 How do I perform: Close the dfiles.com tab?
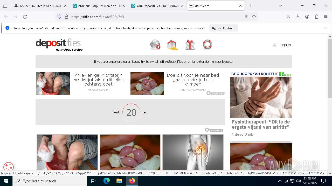[240, 6]
